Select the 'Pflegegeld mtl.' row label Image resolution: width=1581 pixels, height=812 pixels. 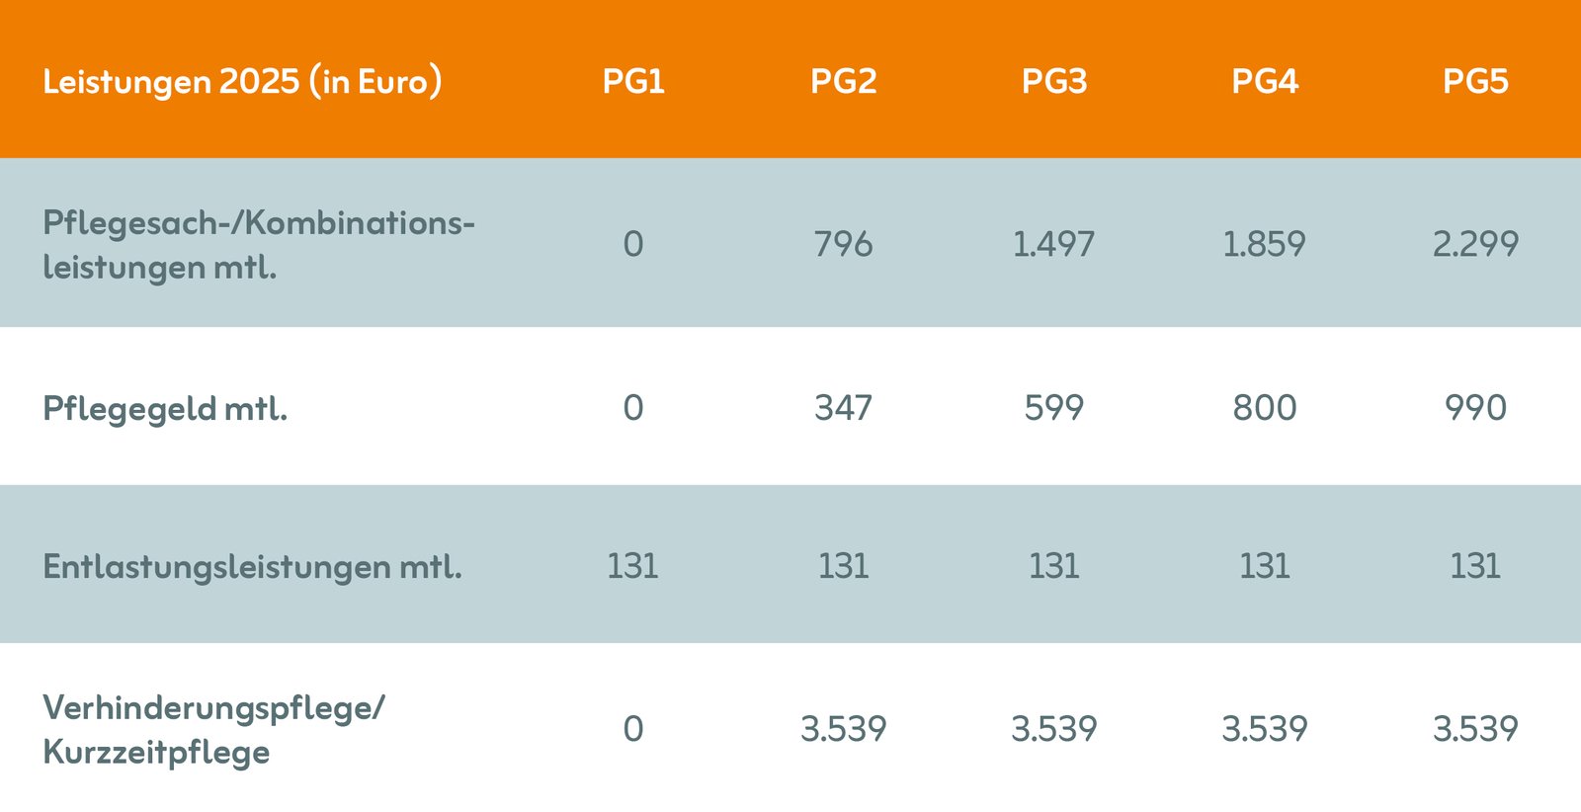[x=165, y=408]
